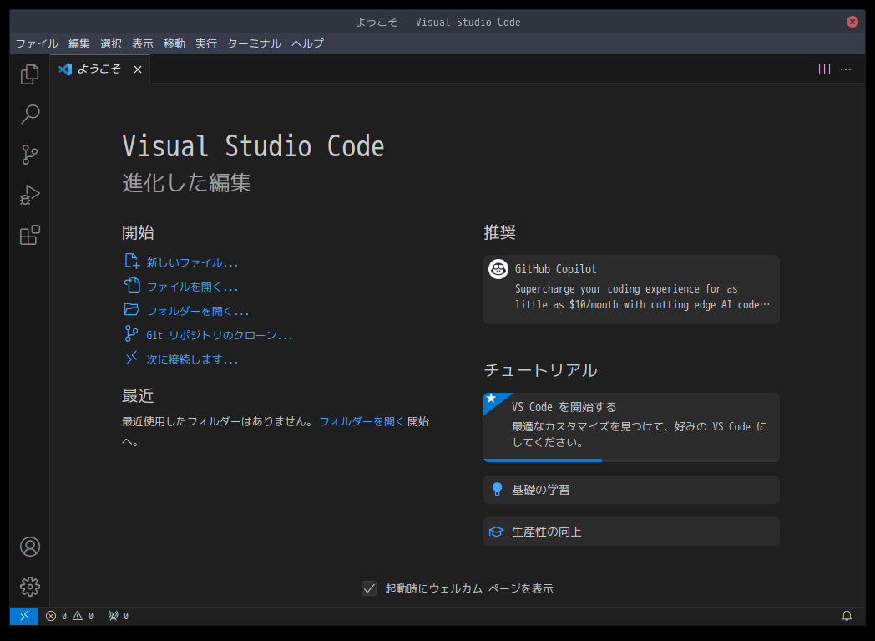875x641 pixels.
Task: Click the git branch icon by Git リポジトリのクローン
Action: [131, 334]
